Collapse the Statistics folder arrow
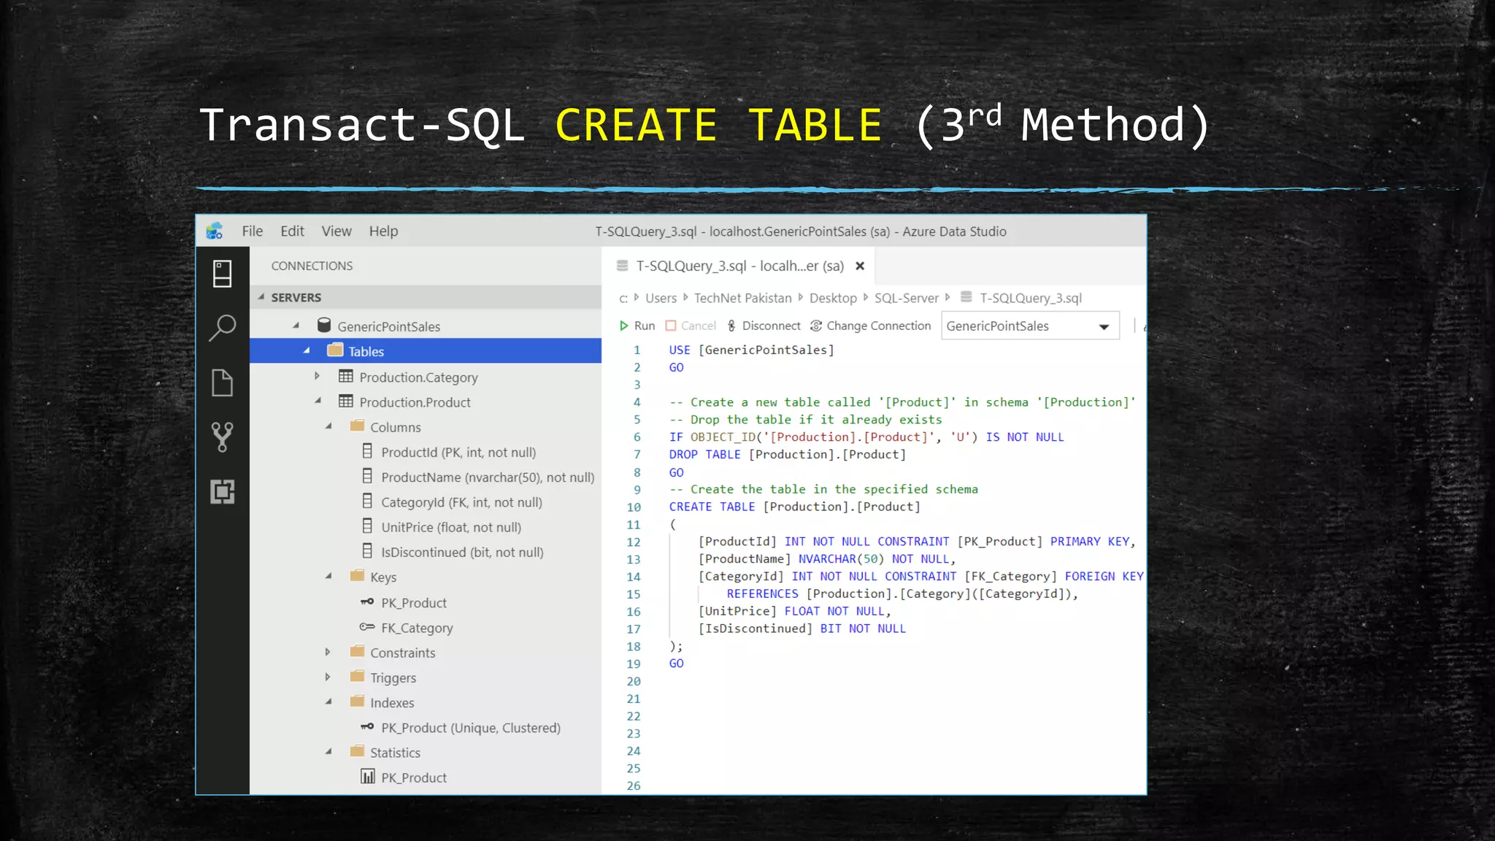The height and width of the screenshot is (841, 1495). pos(328,752)
